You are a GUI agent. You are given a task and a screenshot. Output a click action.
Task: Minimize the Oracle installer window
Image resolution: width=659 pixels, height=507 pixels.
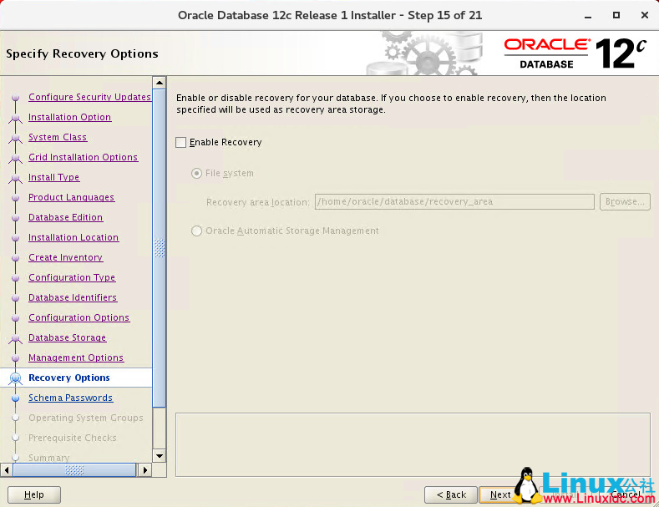coord(588,16)
